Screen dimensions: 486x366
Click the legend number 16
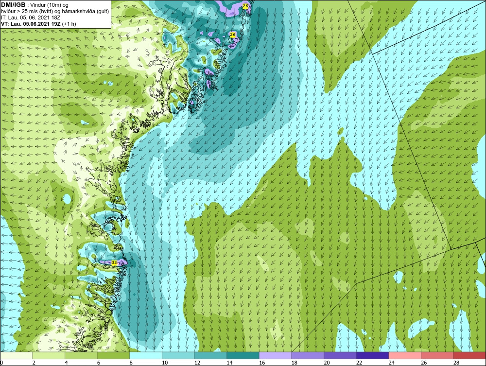[262, 363]
